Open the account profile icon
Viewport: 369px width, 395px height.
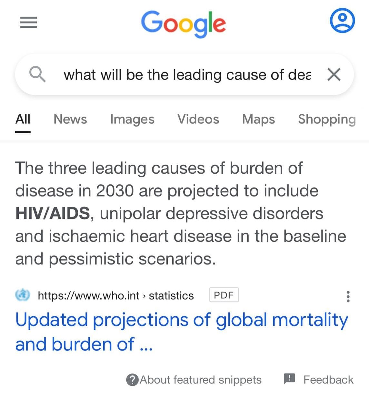click(x=342, y=20)
